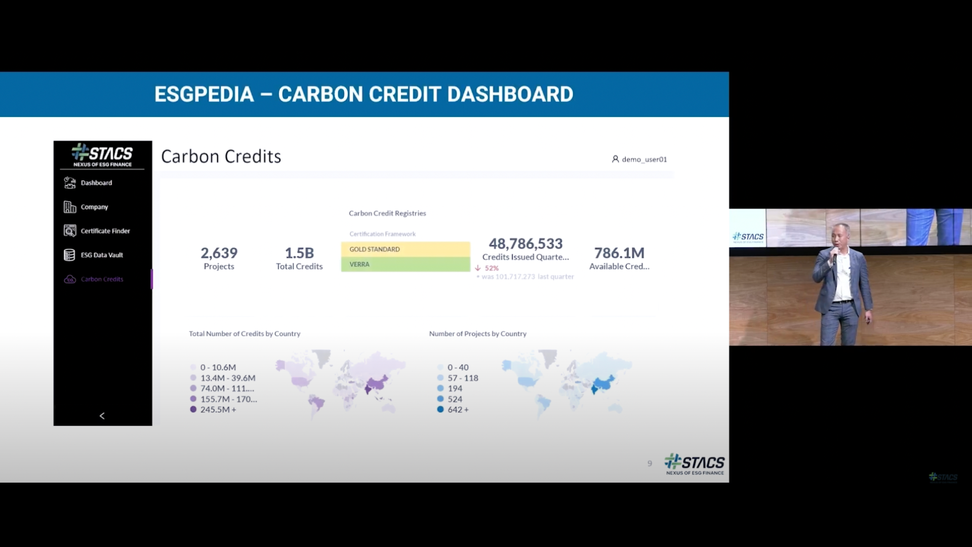Click the 74.0M - 111 legend swatch
972x547 pixels.
[x=193, y=388]
